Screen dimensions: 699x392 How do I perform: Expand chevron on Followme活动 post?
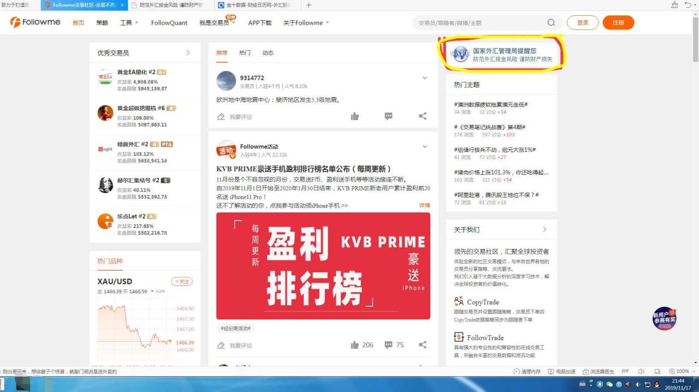pos(424,147)
